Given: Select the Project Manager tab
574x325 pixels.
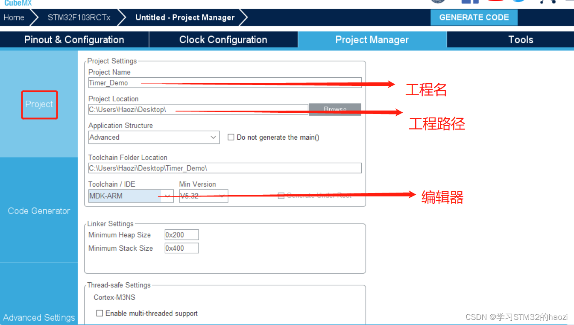Looking at the screenshot, I should click(372, 40).
